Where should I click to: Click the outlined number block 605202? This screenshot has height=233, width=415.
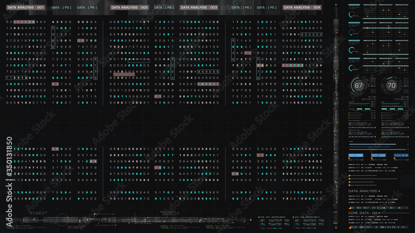[312, 34]
